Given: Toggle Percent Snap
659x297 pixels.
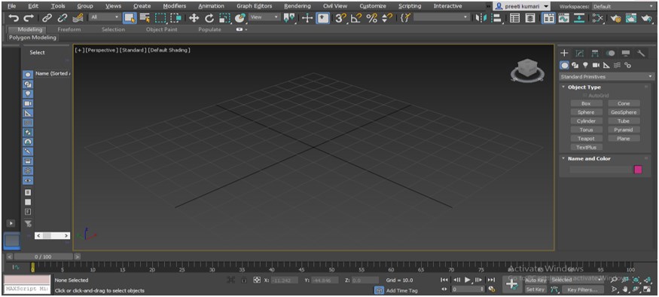Looking at the screenshot, I should point(371,17).
